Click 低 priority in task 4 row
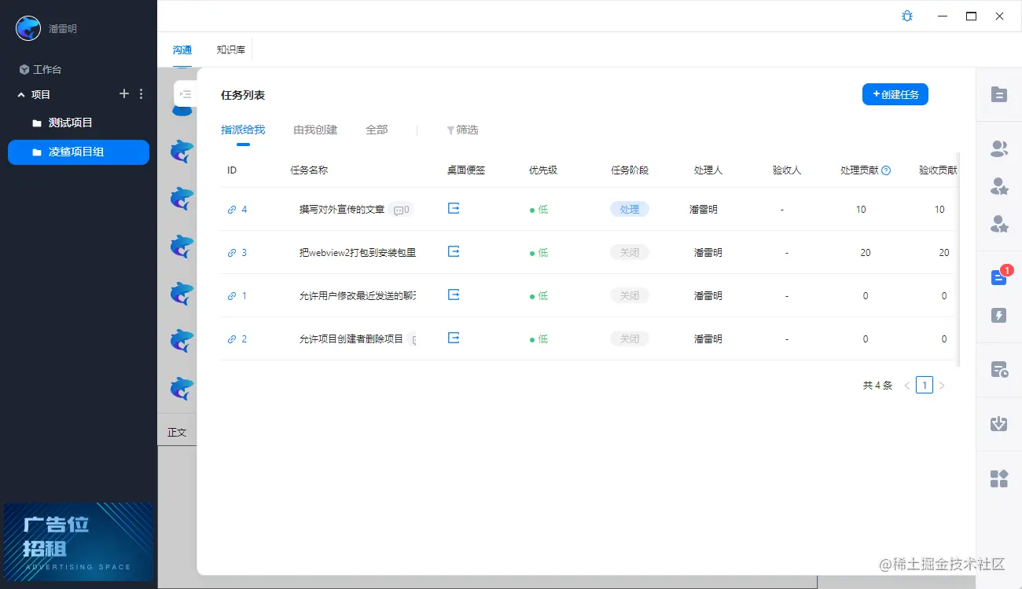Viewport: 1022px width, 589px height. click(x=539, y=210)
